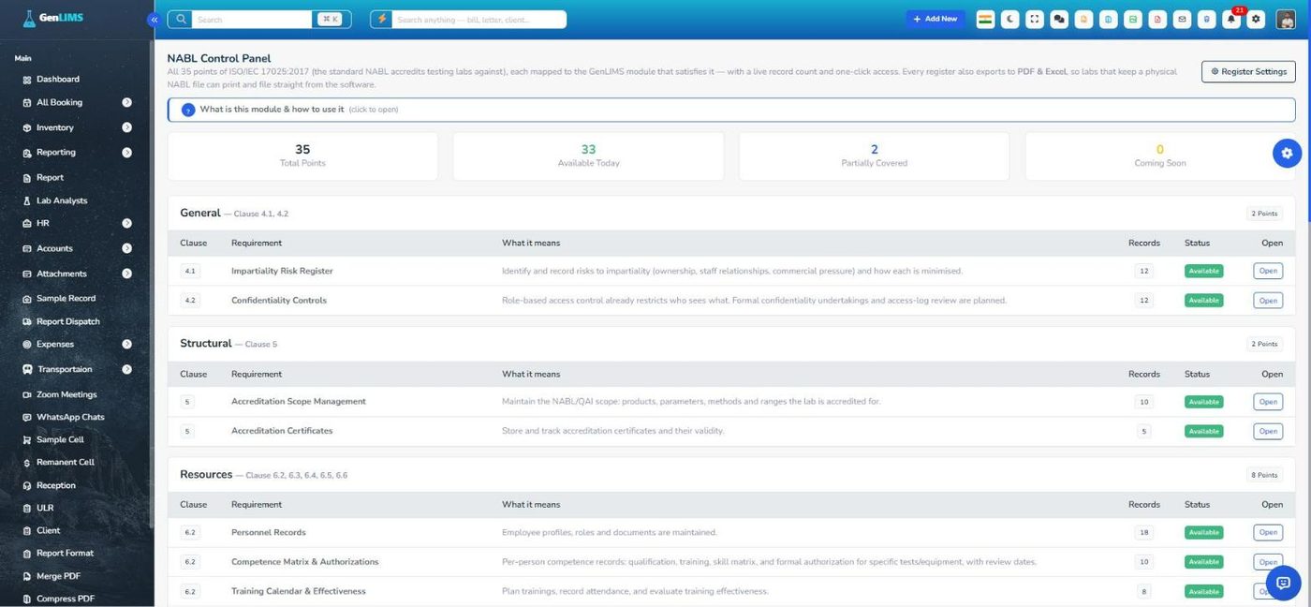Enter fullscreen using the expand icon
The height and width of the screenshot is (607, 1311).
click(x=1035, y=19)
